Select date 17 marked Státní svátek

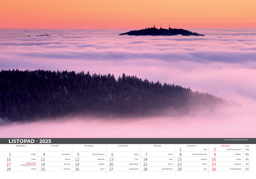click(x=9, y=164)
